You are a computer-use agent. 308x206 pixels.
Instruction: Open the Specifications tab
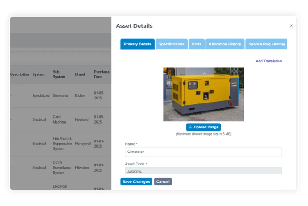click(172, 44)
